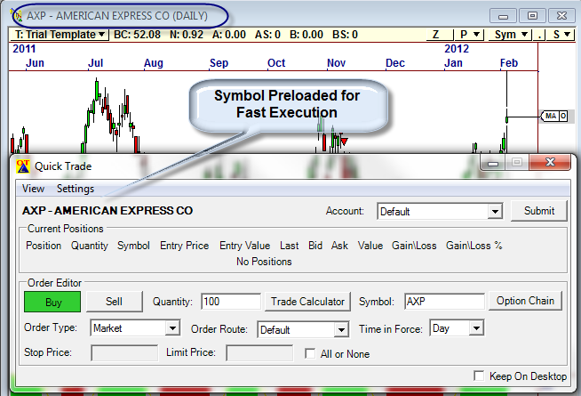Click the red down-triangle marker on the chart
581x396 pixels.
click(344, 141)
